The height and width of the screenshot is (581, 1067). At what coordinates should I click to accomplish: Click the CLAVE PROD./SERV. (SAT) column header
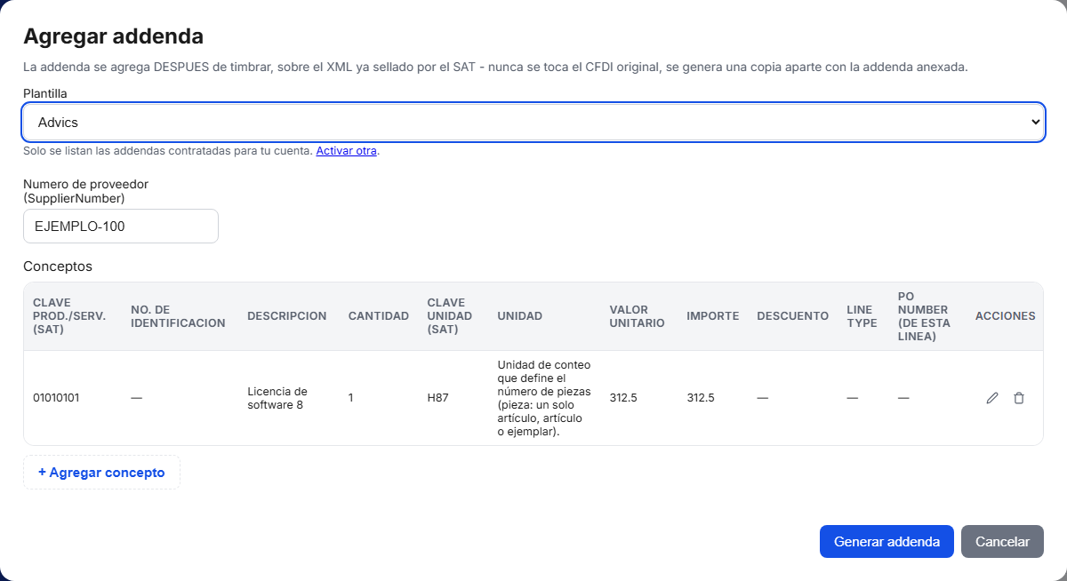pyautogui.click(x=69, y=316)
